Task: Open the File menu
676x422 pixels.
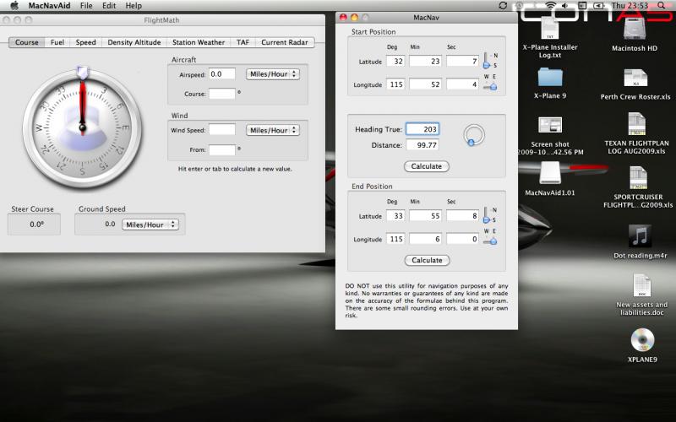Action: click(x=86, y=6)
